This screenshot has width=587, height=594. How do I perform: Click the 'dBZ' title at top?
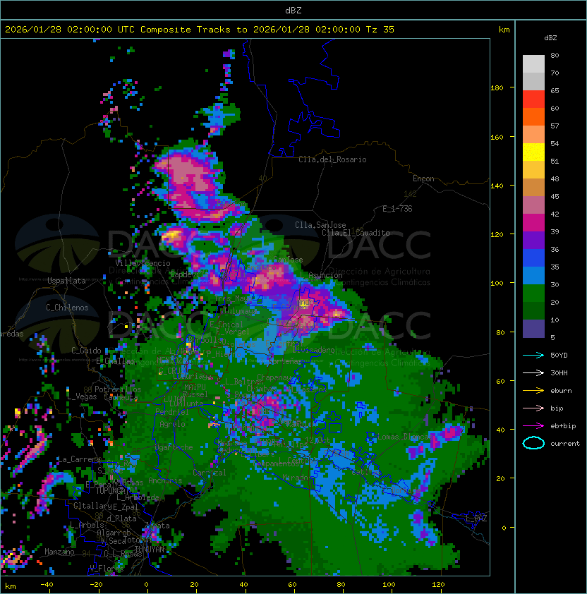(293, 11)
